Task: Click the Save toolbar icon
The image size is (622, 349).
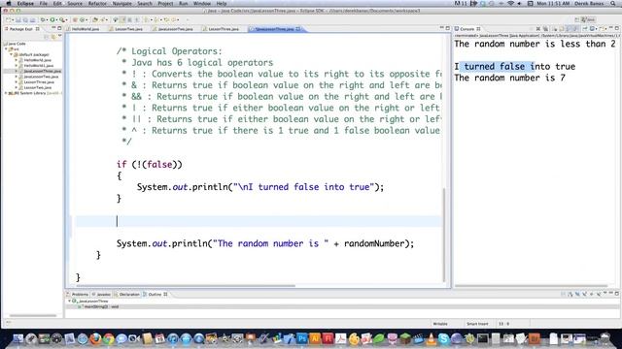Action: click(18, 19)
